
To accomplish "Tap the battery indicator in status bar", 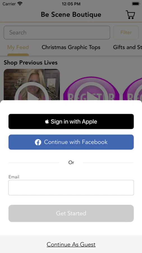I will [x=136, y=4].
